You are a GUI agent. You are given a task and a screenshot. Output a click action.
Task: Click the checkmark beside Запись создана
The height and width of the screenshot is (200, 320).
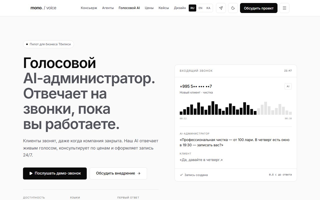point(181,175)
